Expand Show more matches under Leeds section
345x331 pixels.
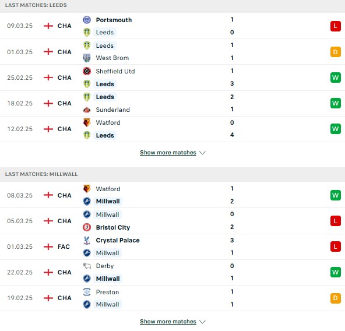click(x=168, y=153)
